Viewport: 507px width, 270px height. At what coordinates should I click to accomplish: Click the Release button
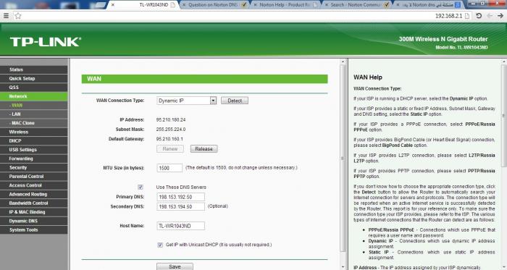pyautogui.click(x=204, y=149)
